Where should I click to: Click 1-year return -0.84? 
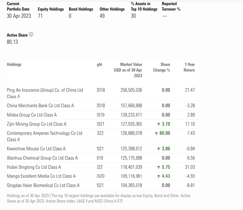coord(190,149)
